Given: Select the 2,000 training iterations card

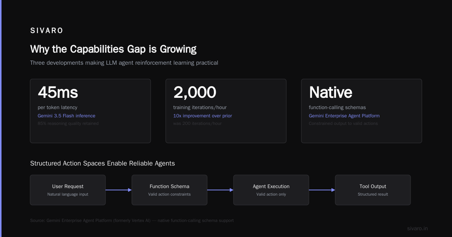Looking at the screenshot, I should pos(226,111).
